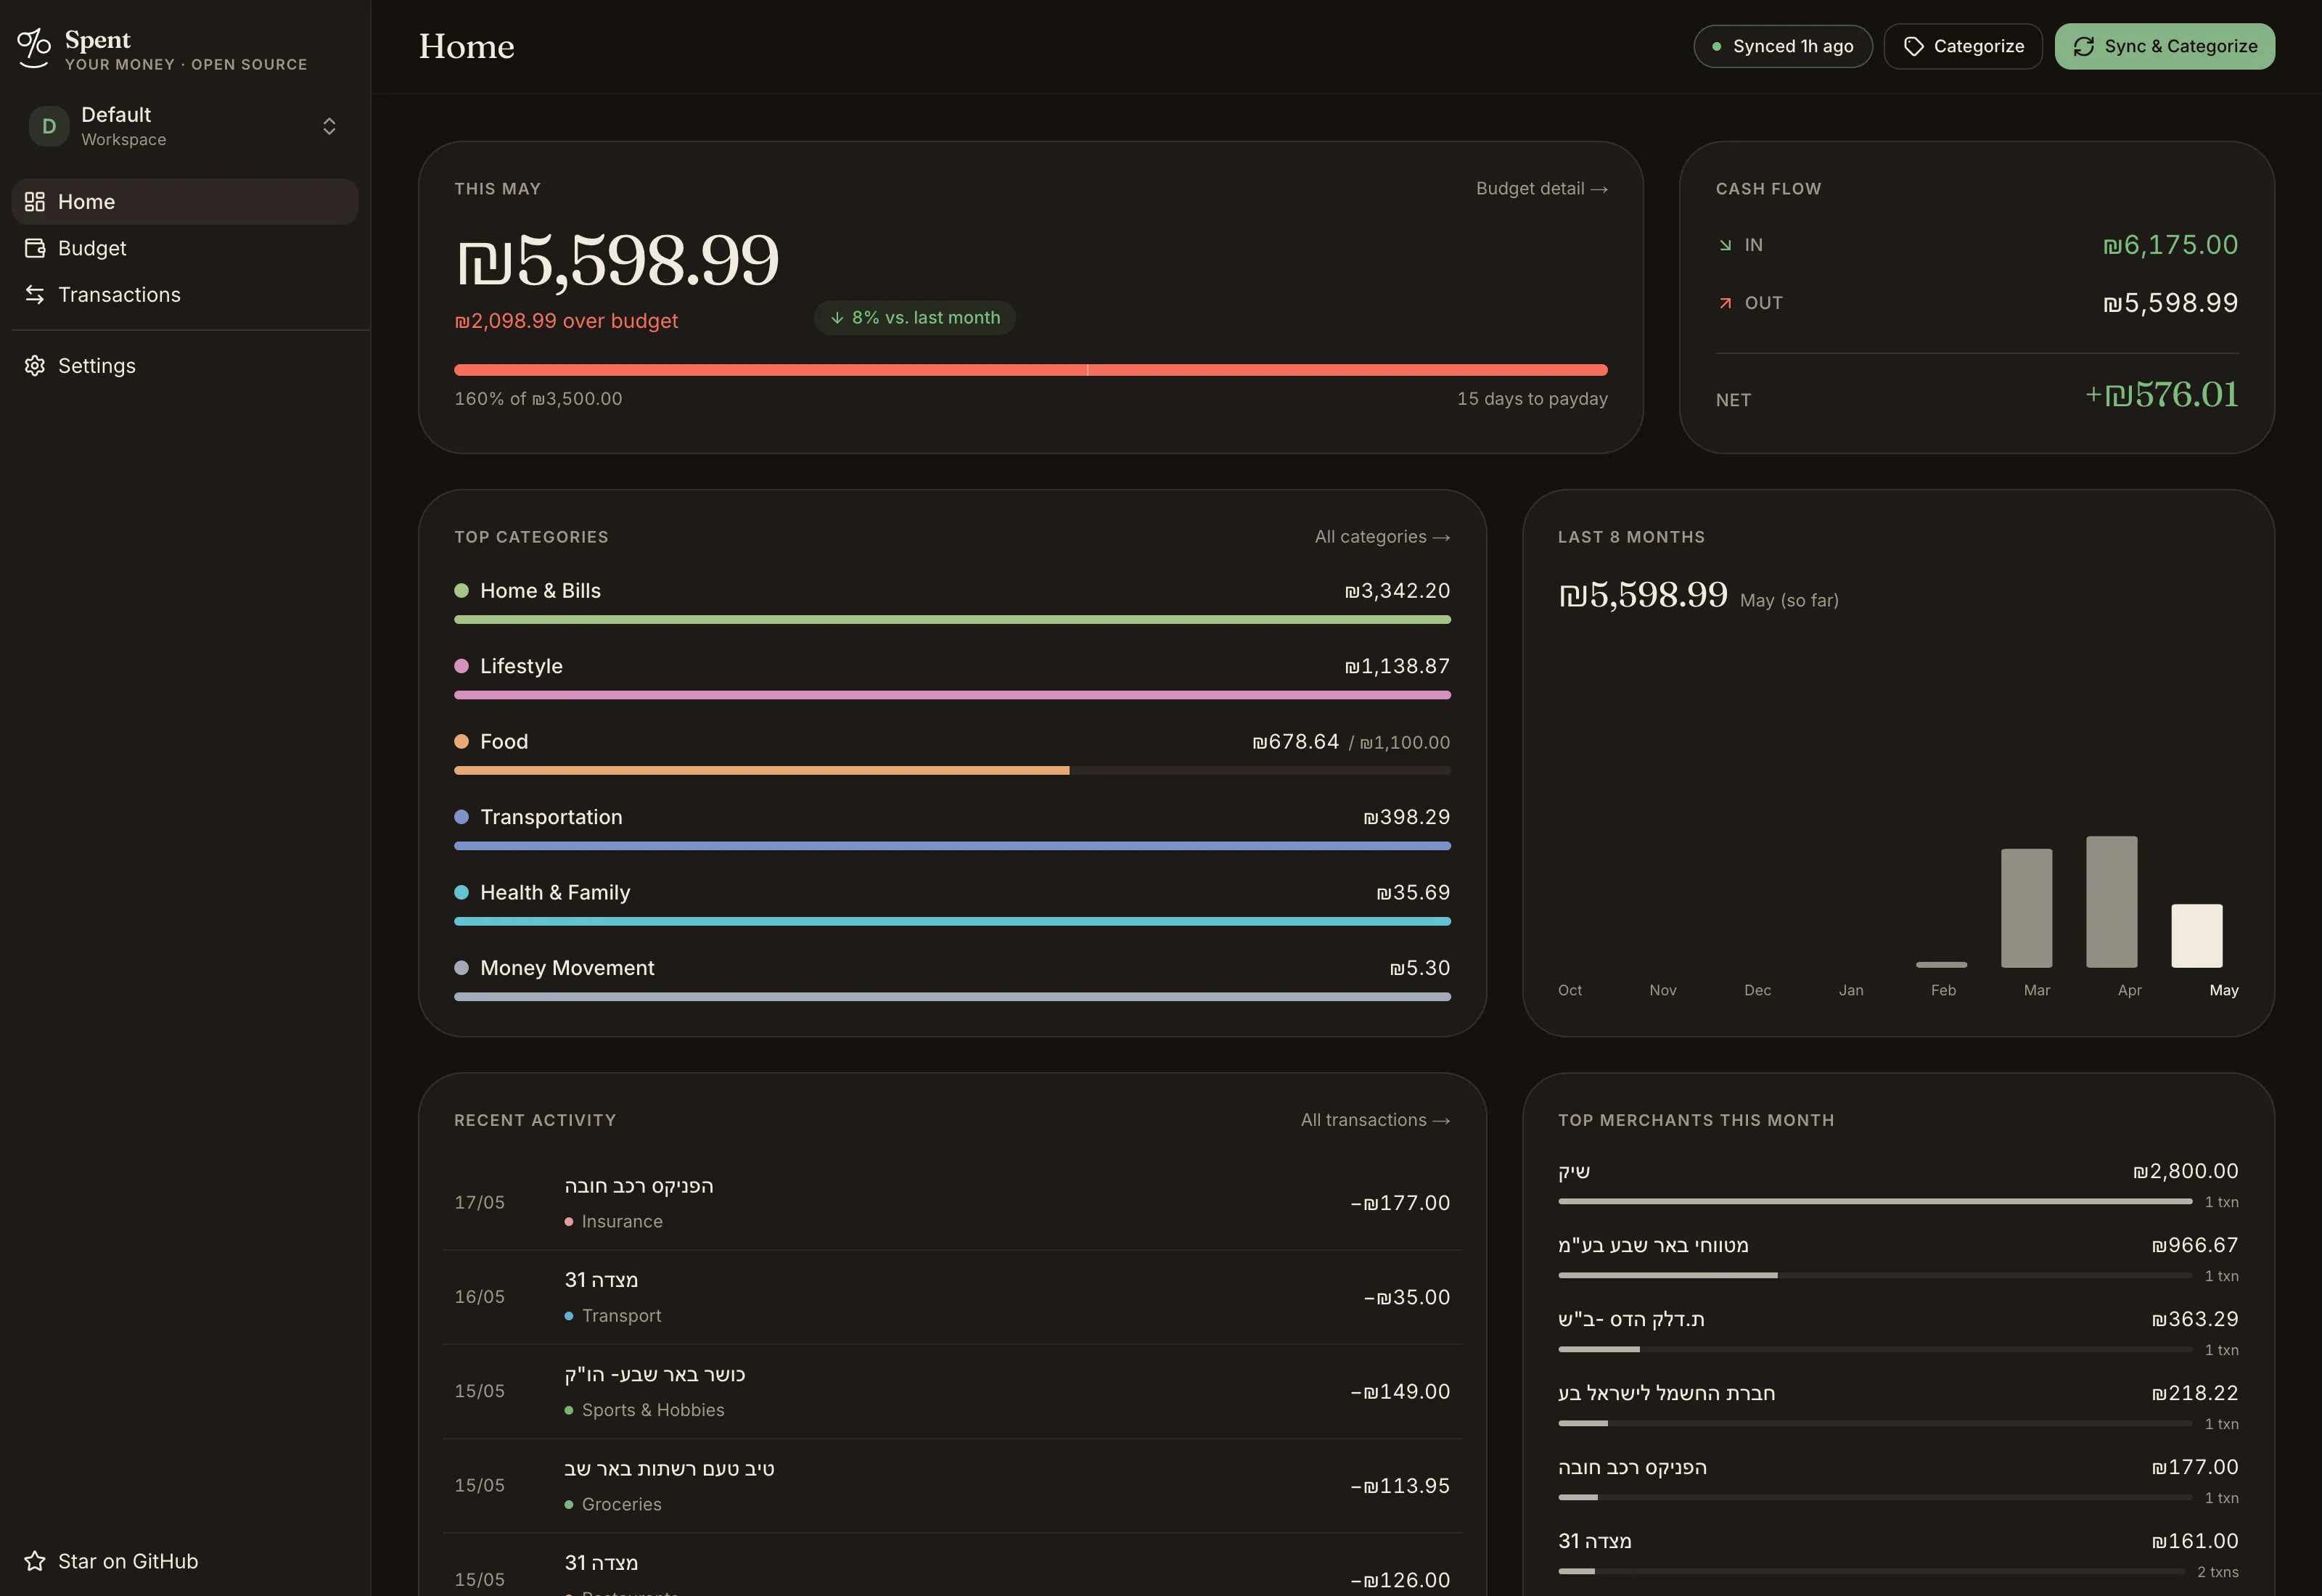Click the 17/05 transaction for ₪177.00
Screen dimensions: 2322x1596
pyautogui.click(x=952, y=1203)
